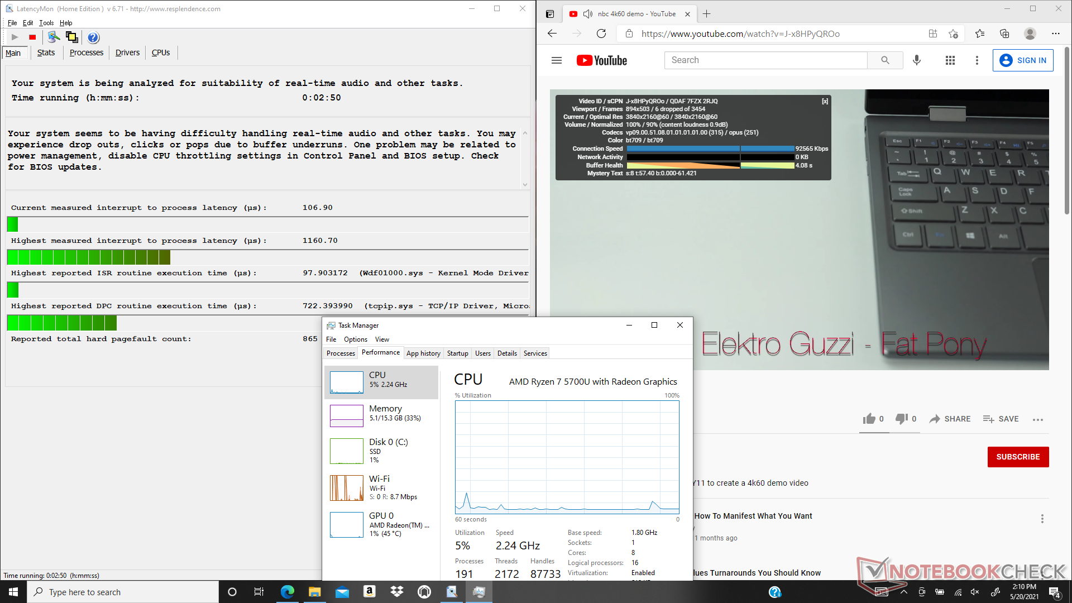Click the green Start monitor play icon
This screenshot has width=1072, height=603.
click(15, 37)
